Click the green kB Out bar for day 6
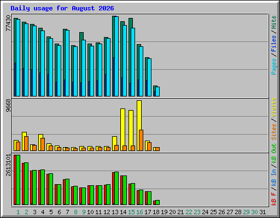The image size is (280, 218). (59, 195)
